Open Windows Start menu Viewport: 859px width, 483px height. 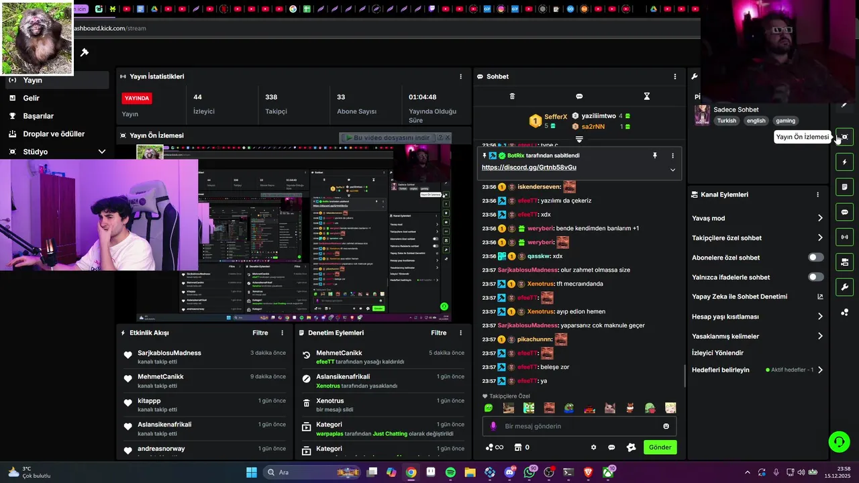coord(251,472)
